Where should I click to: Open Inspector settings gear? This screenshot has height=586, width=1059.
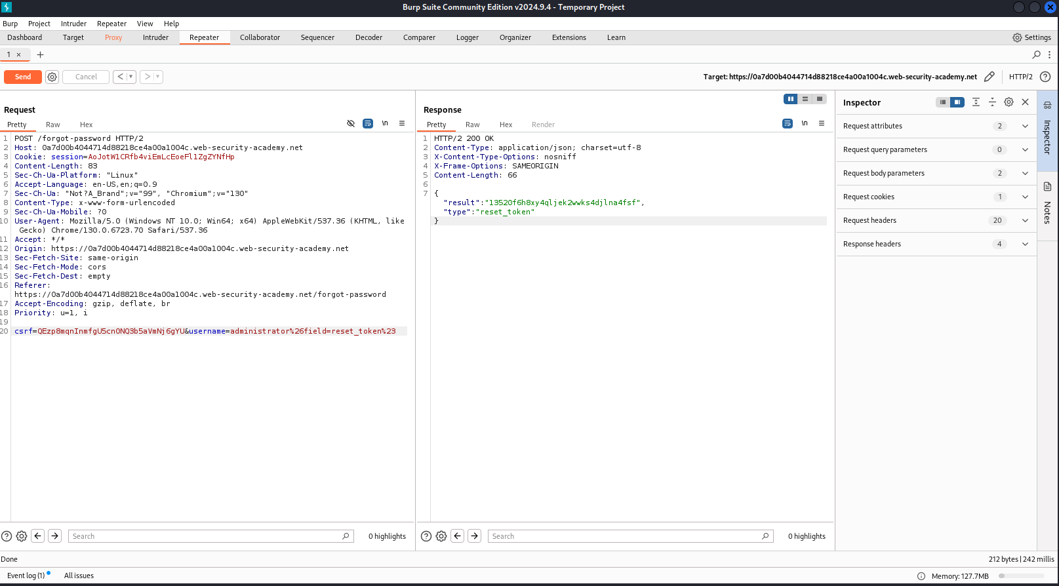tap(1009, 102)
